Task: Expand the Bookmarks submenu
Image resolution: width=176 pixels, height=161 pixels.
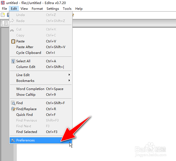Action: (x=41, y=81)
